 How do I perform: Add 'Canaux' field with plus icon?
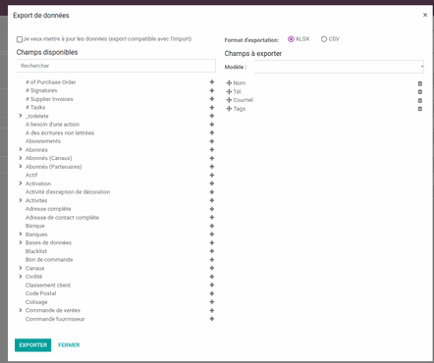click(x=212, y=268)
